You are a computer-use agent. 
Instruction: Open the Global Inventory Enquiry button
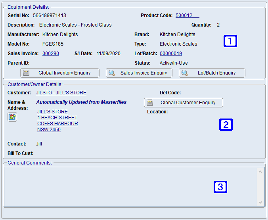[60, 73]
